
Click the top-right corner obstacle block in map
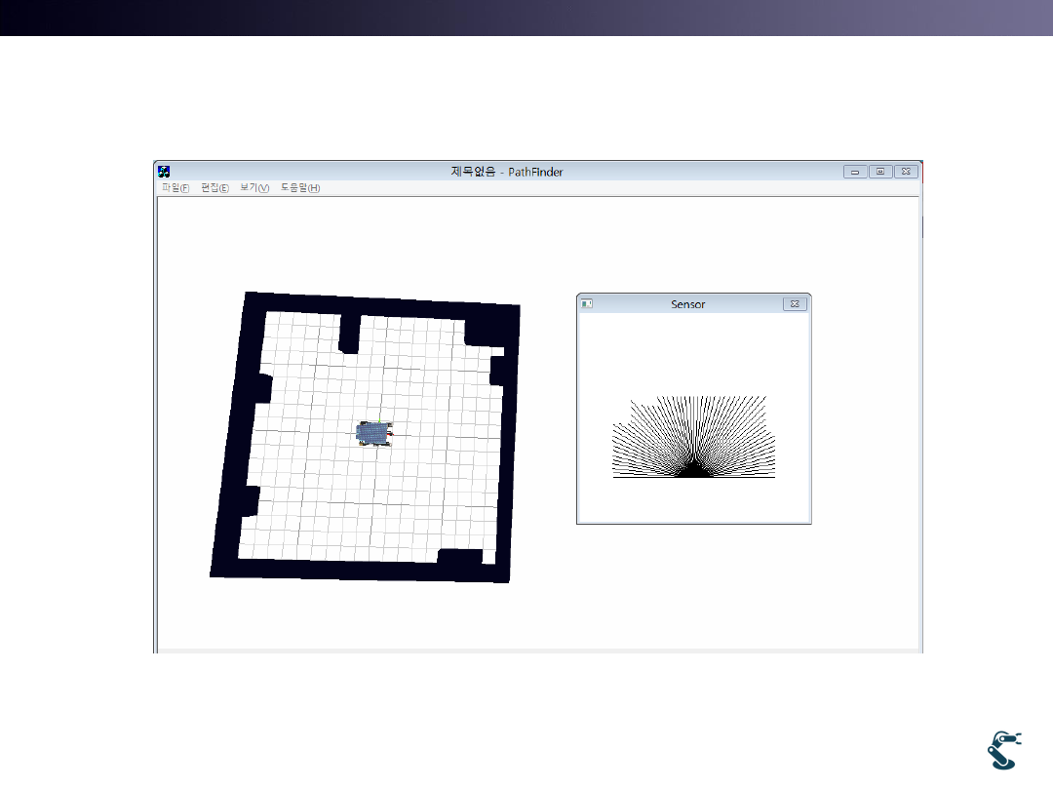point(484,332)
